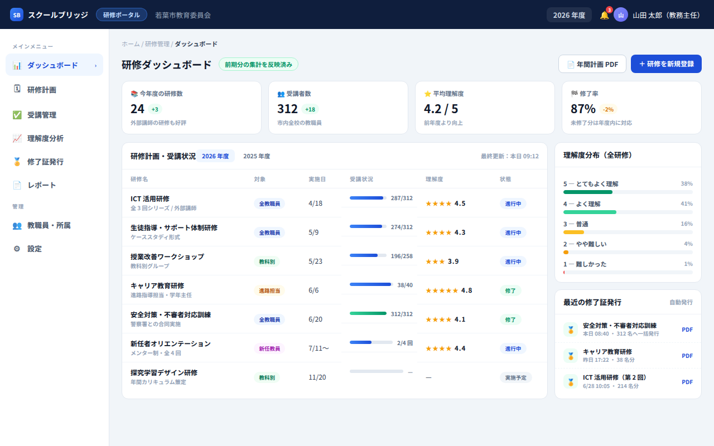The height and width of the screenshot is (446, 714).
Task: Click the 3 — 普通 yellow distribution bar
Action: [x=628, y=232]
